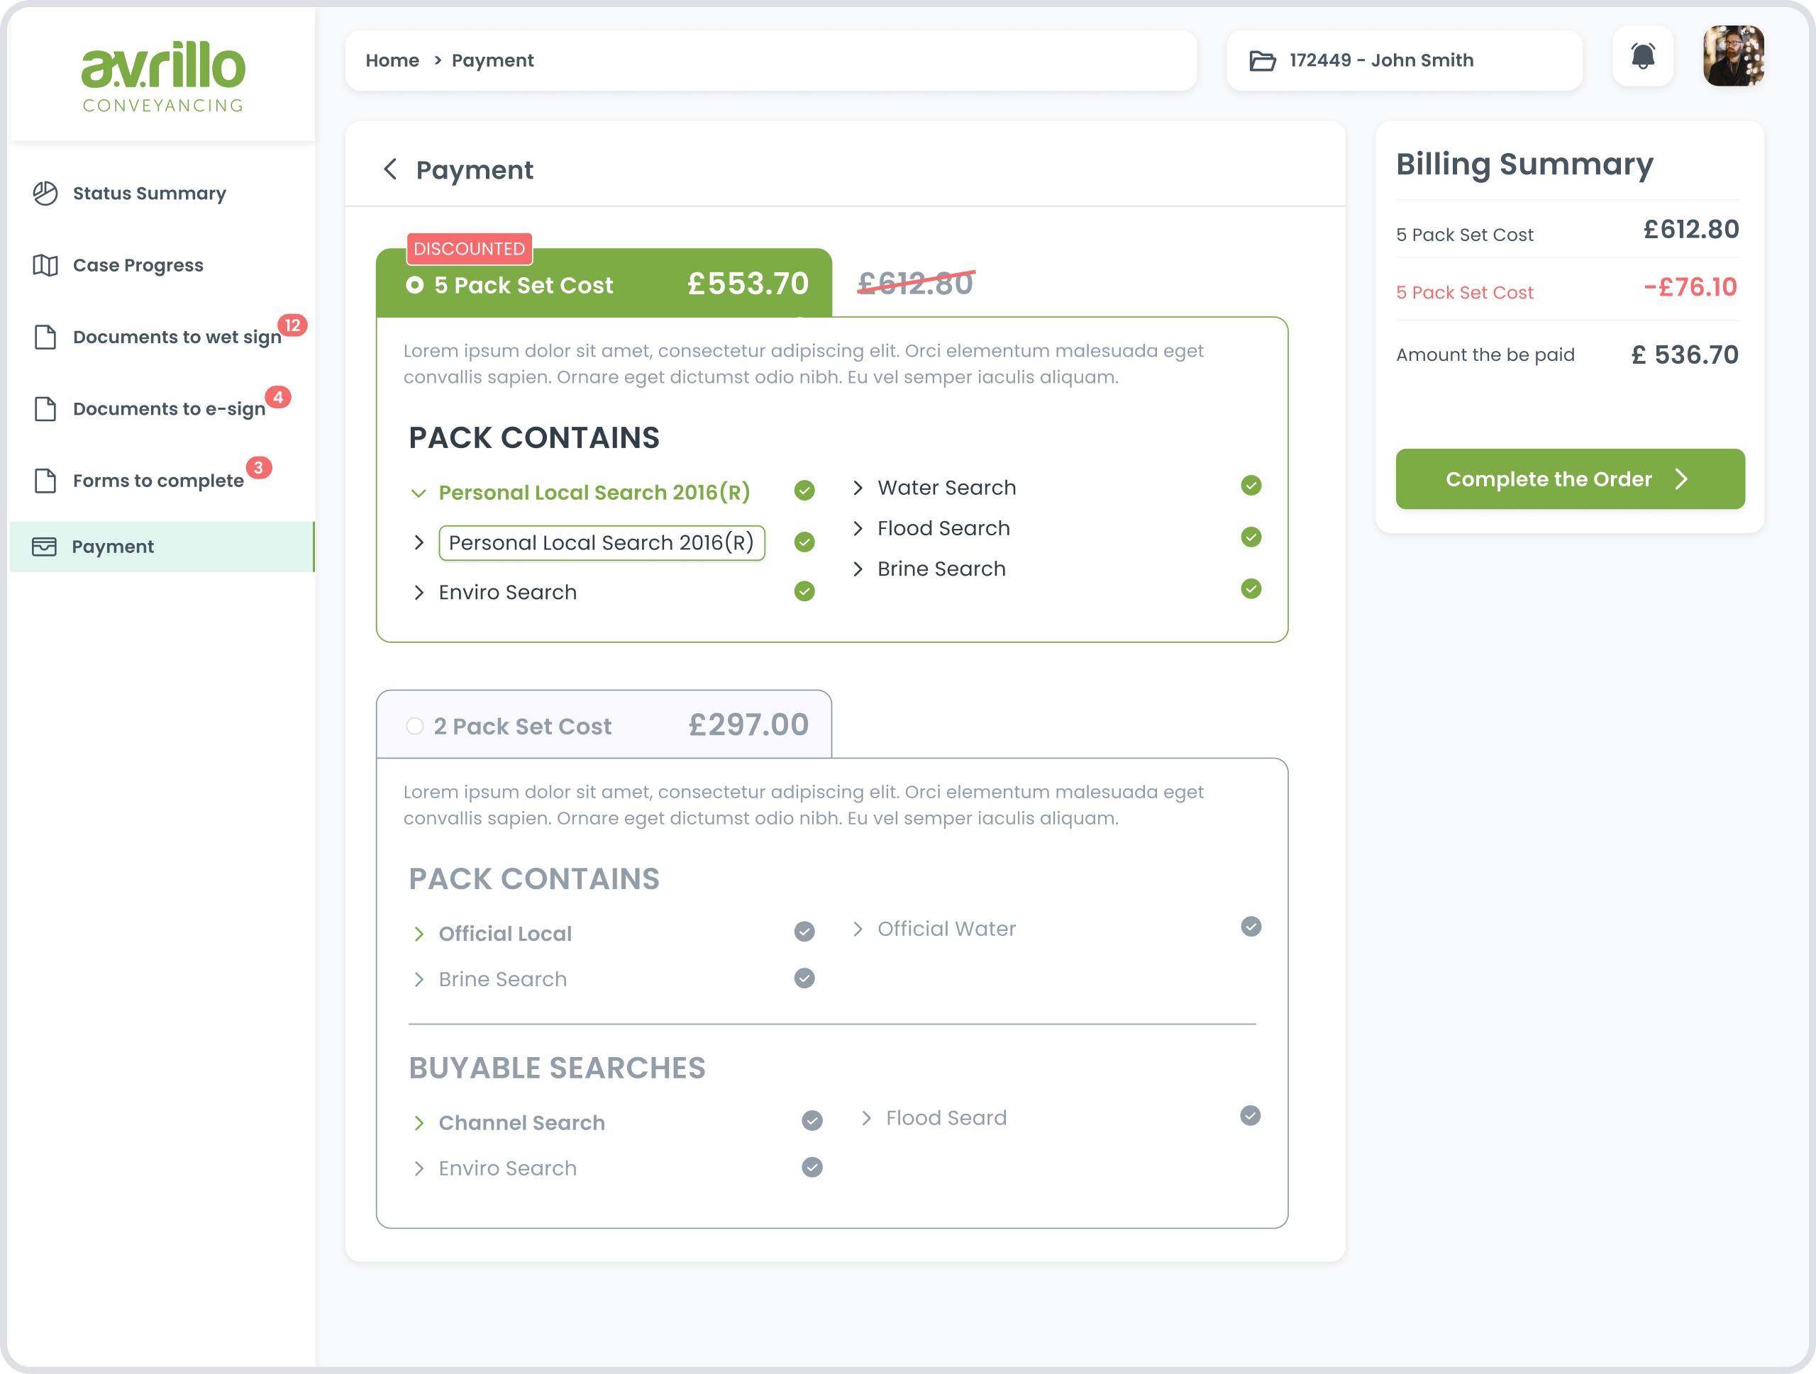Click the DISCOUNTED tag label
This screenshot has width=1816, height=1374.
coord(469,249)
